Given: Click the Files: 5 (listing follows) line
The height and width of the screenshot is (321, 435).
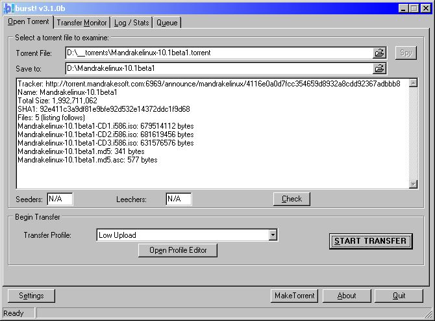Looking at the screenshot, I should (x=51, y=118).
